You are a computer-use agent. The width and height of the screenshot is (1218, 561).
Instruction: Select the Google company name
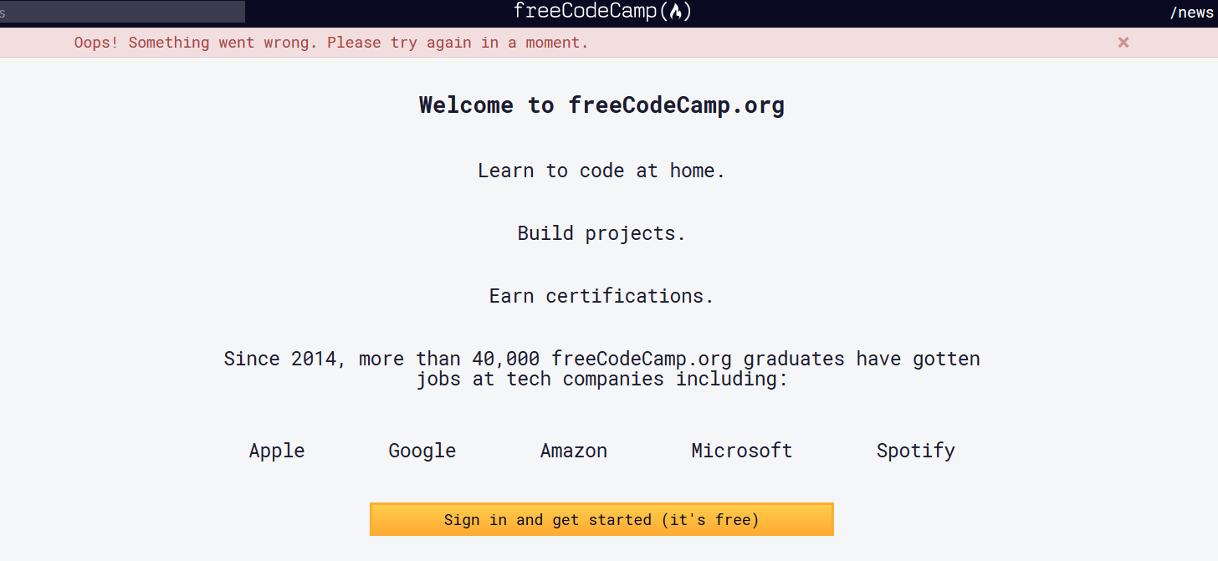[x=422, y=451]
